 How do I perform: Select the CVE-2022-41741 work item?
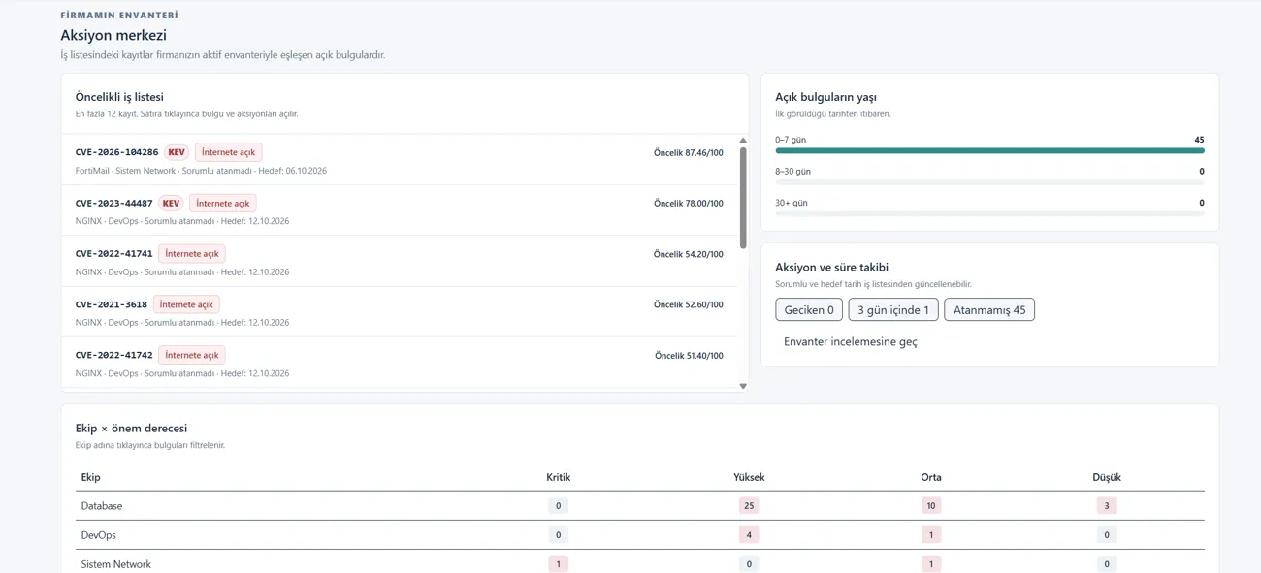coord(399,261)
